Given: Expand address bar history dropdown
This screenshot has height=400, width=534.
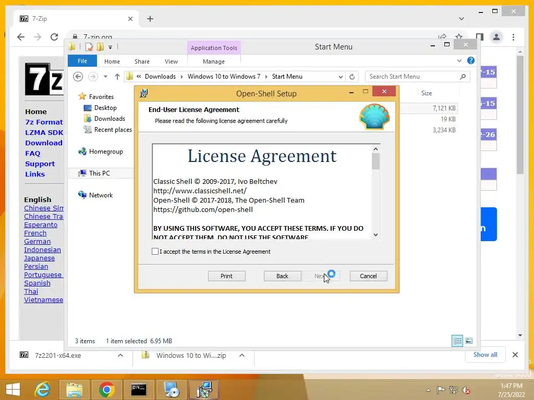Looking at the screenshot, I should 341,77.
